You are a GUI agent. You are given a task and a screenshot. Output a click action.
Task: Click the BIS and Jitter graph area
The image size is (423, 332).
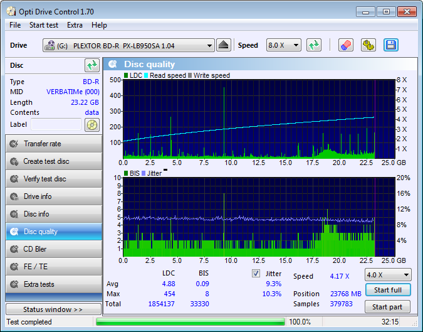pyautogui.click(x=259, y=217)
